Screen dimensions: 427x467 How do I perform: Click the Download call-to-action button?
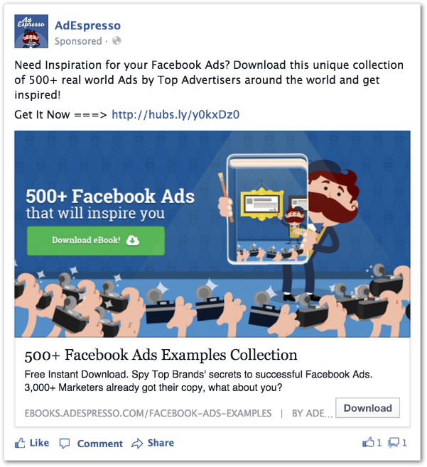click(367, 408)
